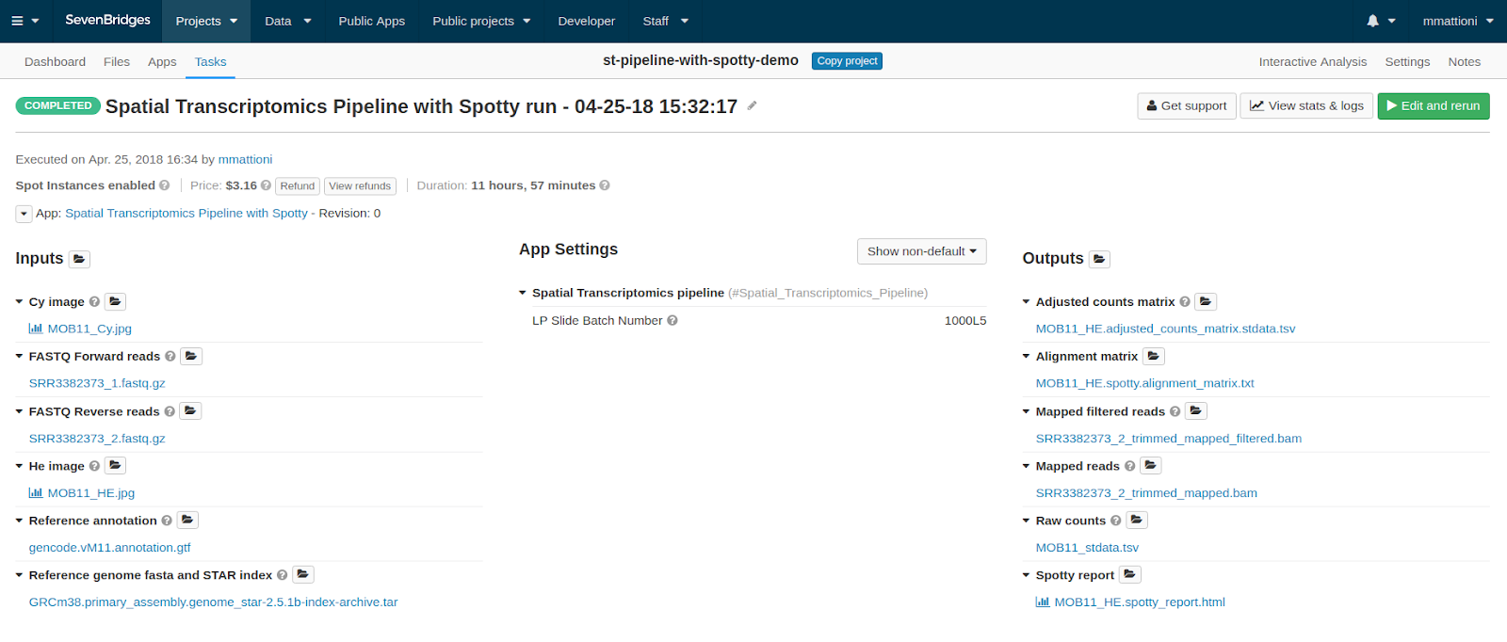Open folder icon for Reference genome fasta
The image size is (1507, 642).
302,574
